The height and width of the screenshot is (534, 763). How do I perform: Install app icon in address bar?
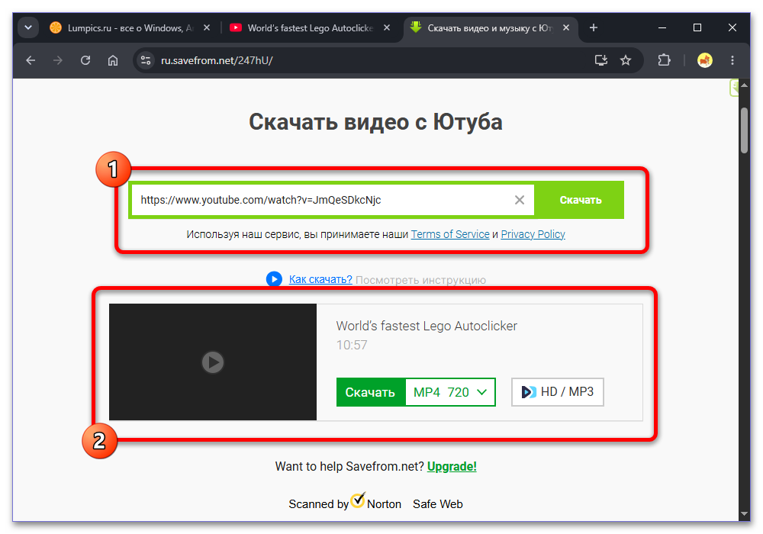601,60
